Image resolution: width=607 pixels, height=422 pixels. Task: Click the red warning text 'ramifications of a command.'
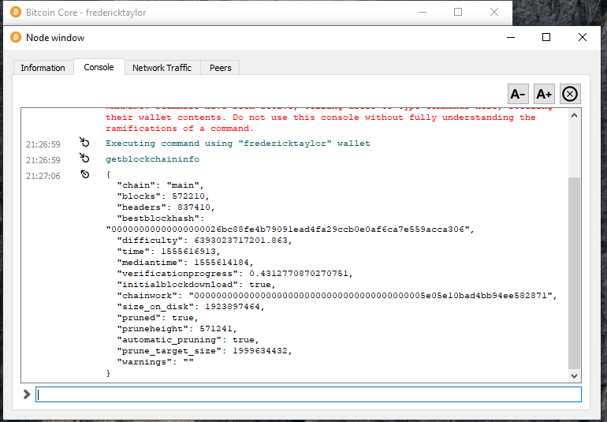click(180, 129)
